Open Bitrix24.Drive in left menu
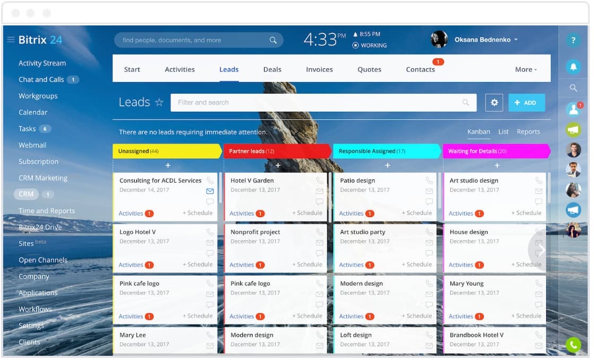Image resolution: width=594 pixels, height=360 pixels. [40, 228]
